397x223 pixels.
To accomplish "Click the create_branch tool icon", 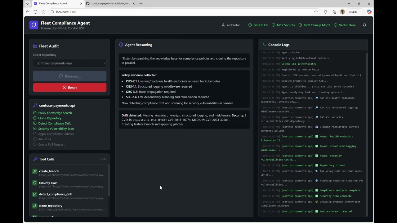I will pos(35,171).
